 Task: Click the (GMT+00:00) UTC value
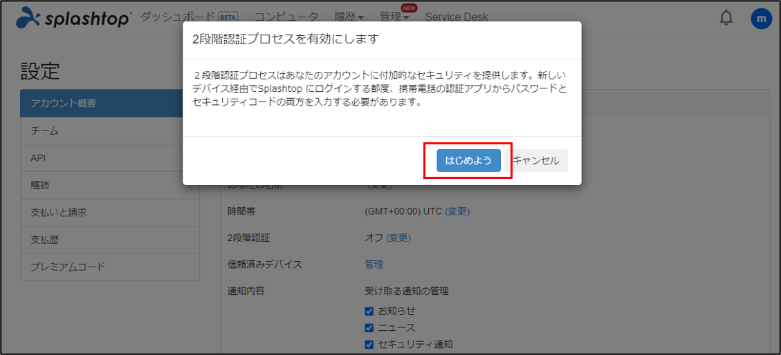point(403,211)
